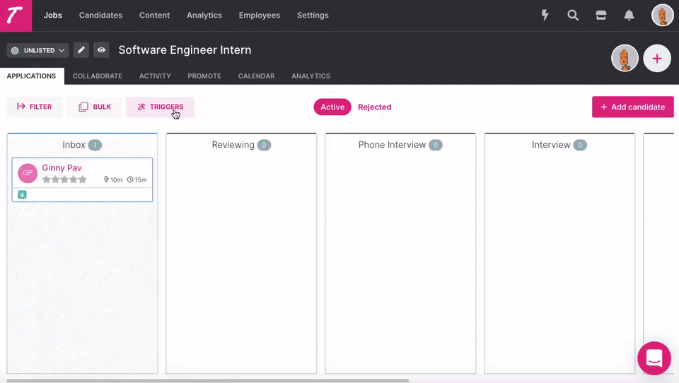Click the Add candidate button

point(632,107)
